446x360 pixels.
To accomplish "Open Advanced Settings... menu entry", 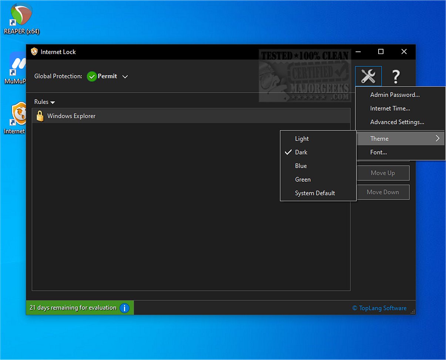I will pyautogui.click(x=400, y=122).
